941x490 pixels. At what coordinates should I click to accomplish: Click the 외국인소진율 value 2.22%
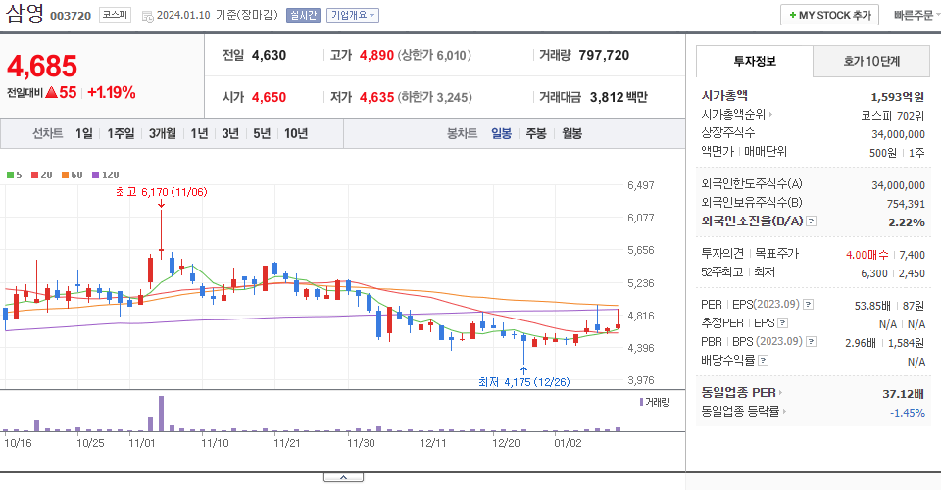pyautogui.click(x=907, y=221)
